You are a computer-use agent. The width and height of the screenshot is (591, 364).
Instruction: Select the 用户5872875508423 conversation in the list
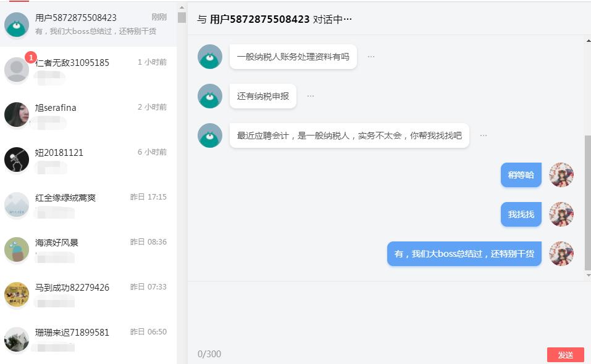[86, 23]
